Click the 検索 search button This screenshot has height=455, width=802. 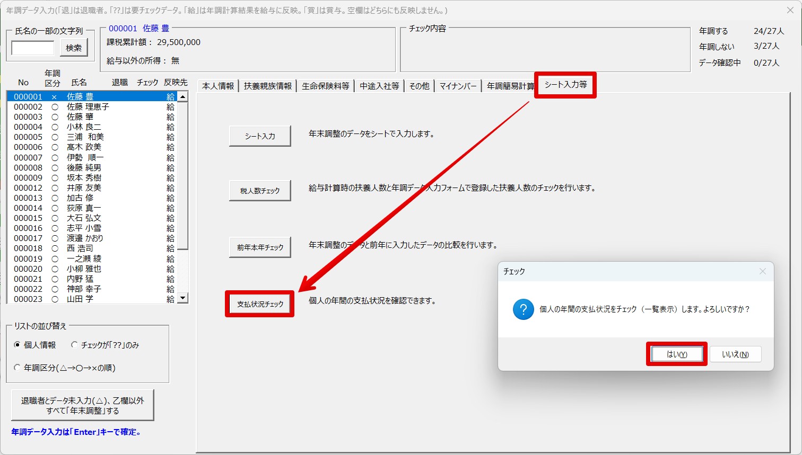(74, 48)
